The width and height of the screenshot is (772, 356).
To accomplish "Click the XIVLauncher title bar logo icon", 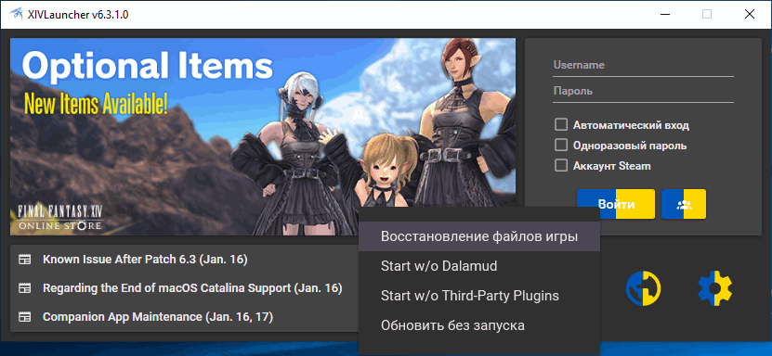I will 16,14.
